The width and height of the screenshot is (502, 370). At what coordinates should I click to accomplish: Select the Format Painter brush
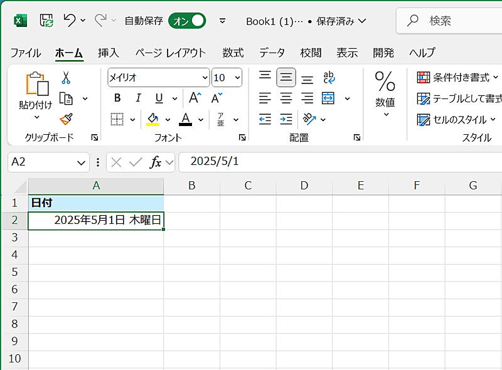tap(67, 119)
